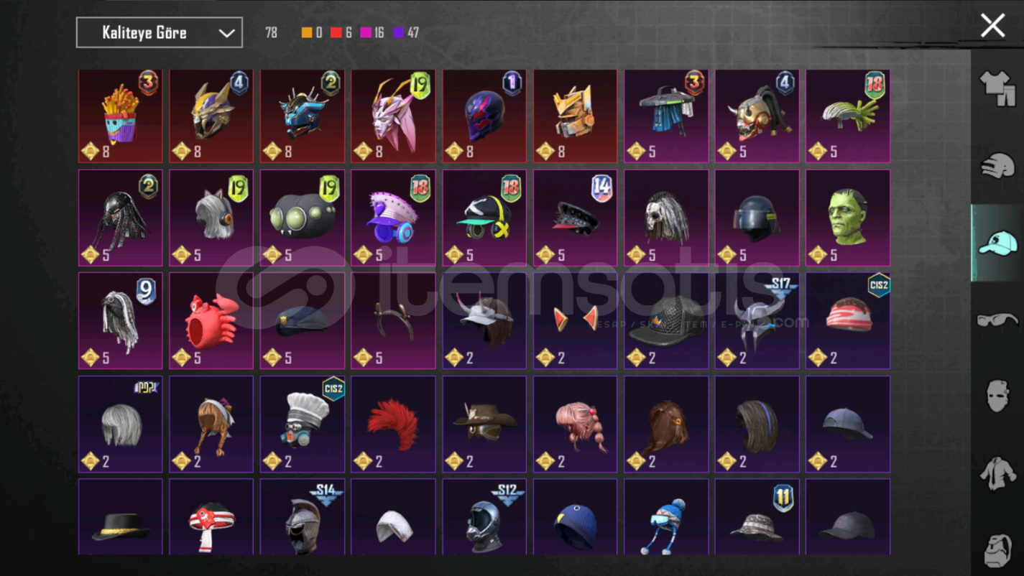
Task: Select the face mask category icon
Action: [998, 396]
